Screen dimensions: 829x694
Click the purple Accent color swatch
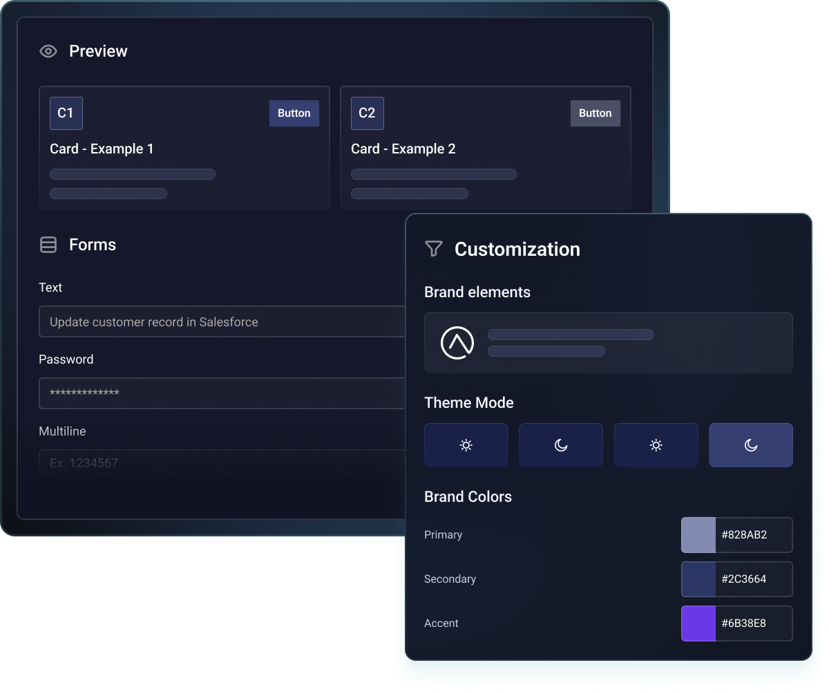pyautogui.click(x=698, y=623)
